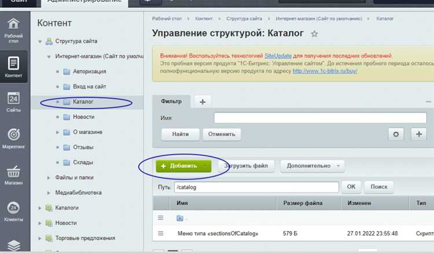Viewport: 434px width, 253px height.
Task: Expand the Каталоги node
Action: (40, 208)
